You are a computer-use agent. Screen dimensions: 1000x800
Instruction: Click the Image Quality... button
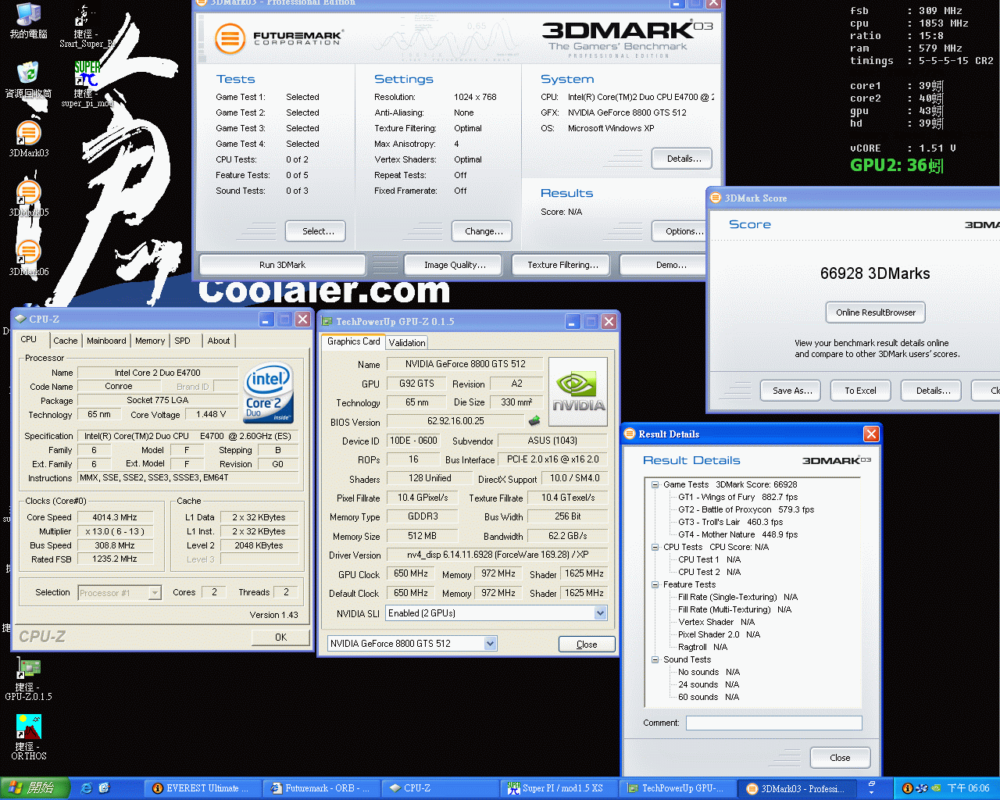[455, 265]
